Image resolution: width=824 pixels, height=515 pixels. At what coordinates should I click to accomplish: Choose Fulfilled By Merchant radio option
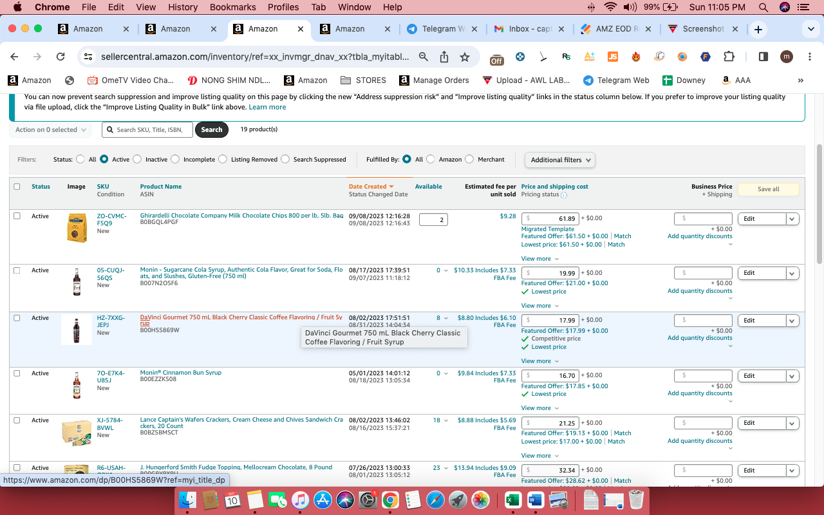click(x=469, y=159)
